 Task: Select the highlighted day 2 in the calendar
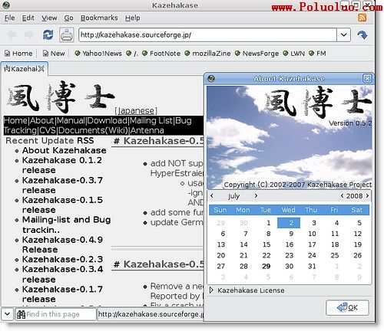(x=289, y=223)
